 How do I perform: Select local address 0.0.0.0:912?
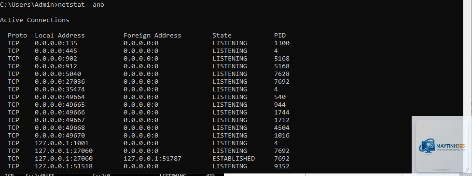pyautogui.click(x=56, y=66)
